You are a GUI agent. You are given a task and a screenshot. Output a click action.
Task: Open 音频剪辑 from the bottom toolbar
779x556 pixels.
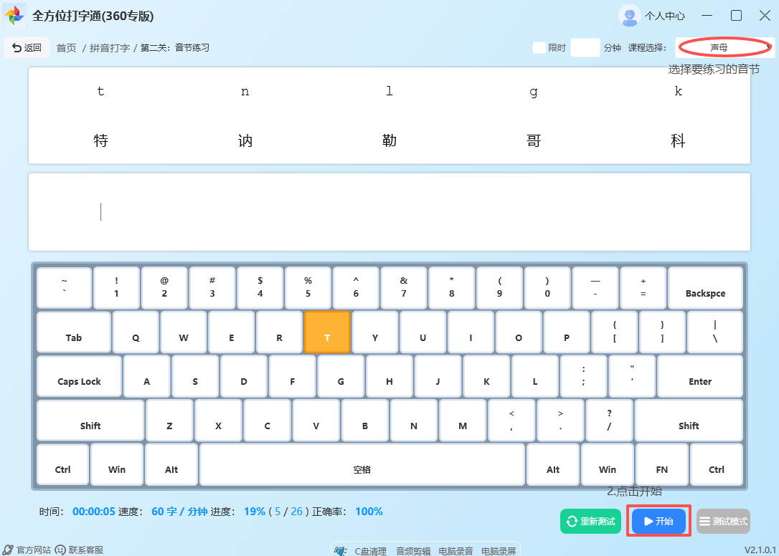click(x=413, y=550)
